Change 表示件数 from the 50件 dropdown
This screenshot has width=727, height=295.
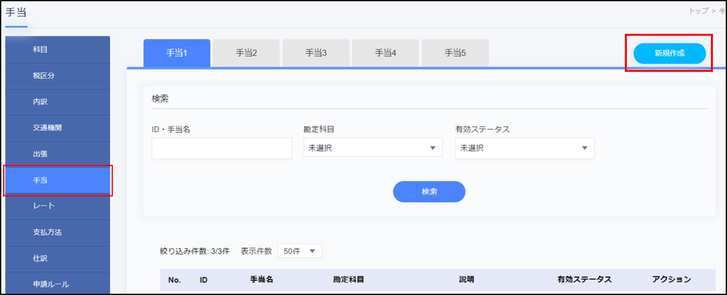point(299,251)
